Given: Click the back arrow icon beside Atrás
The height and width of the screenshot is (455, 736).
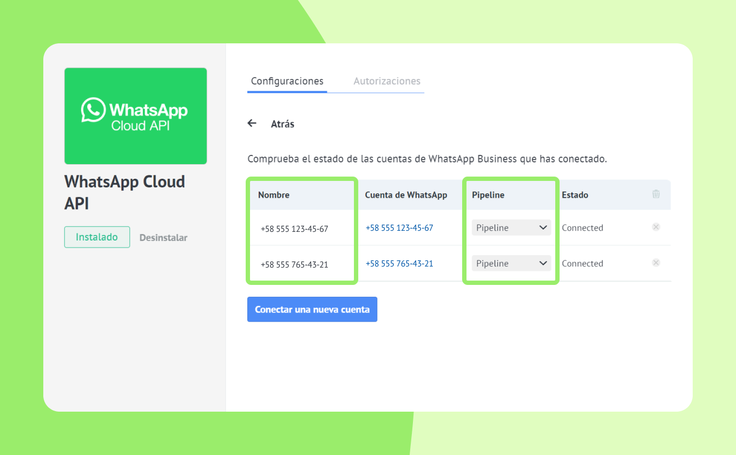Looking at the screenshot, I should pyautogui.click(x=252, y=123).
